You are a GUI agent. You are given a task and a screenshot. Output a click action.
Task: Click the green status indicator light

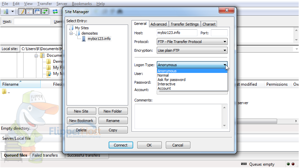288,164
